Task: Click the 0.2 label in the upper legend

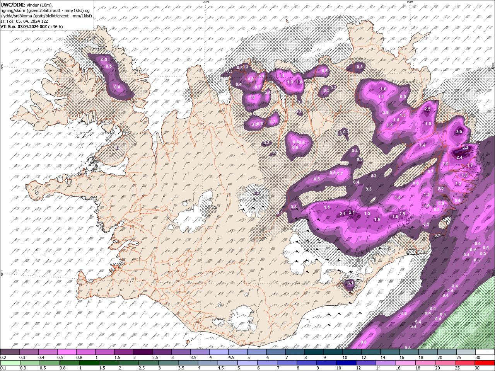Action: (3, 357)
